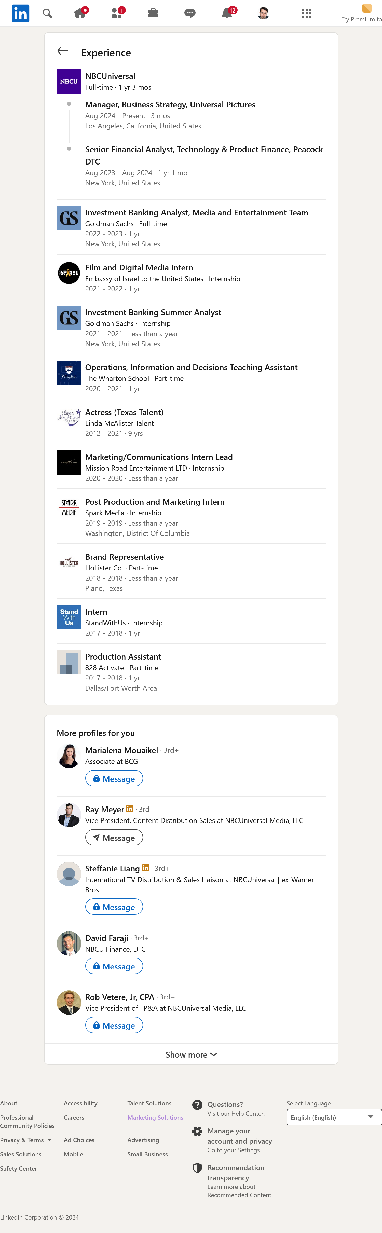Click the settings gear icon in footer
This screenshot has width=382, height=1233.
pyautogui.click(x=197, y=1131)
